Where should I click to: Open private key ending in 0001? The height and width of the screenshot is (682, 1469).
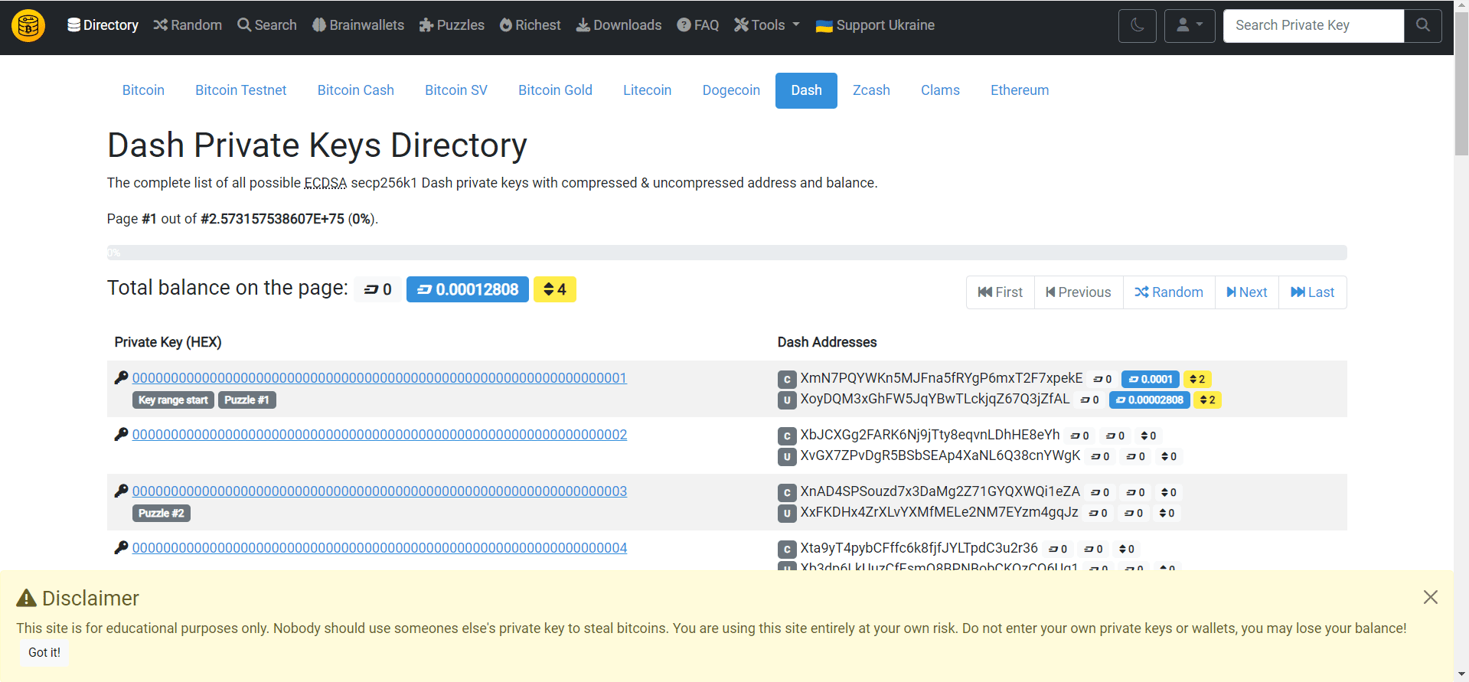click(x=380, y=378)
